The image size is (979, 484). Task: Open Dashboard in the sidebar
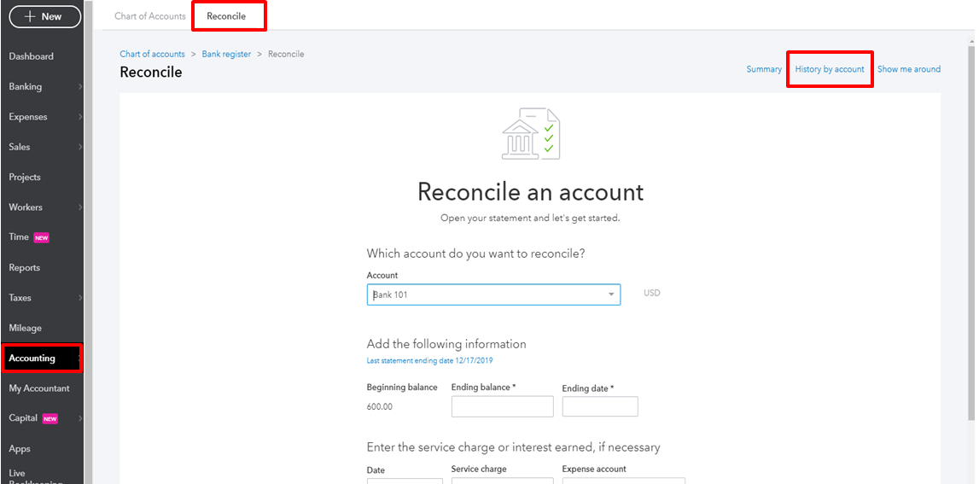coord(32,56)
